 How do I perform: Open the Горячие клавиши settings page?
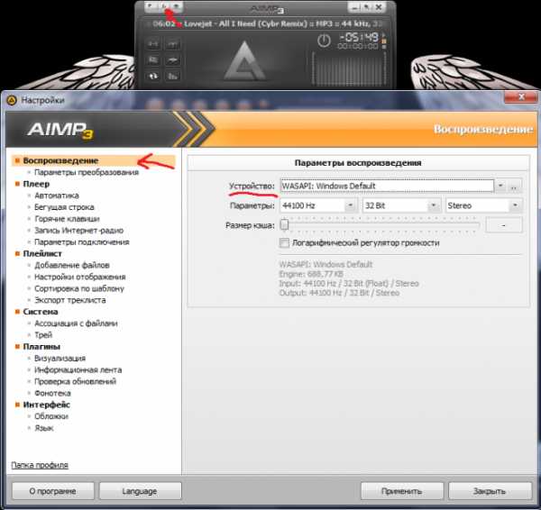[67, 219]
